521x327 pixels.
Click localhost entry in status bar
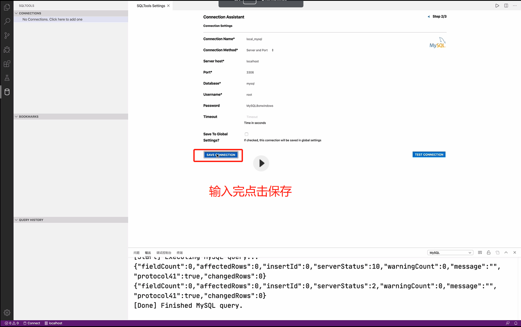[x=53, y=323]
